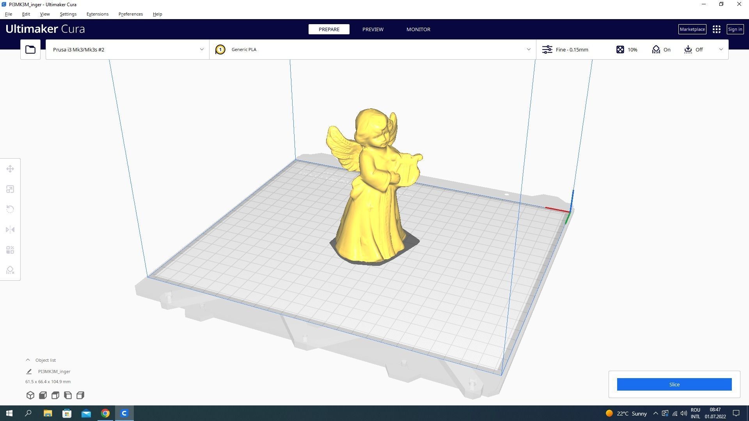Click the adhesion Off icon

[688, 50]
